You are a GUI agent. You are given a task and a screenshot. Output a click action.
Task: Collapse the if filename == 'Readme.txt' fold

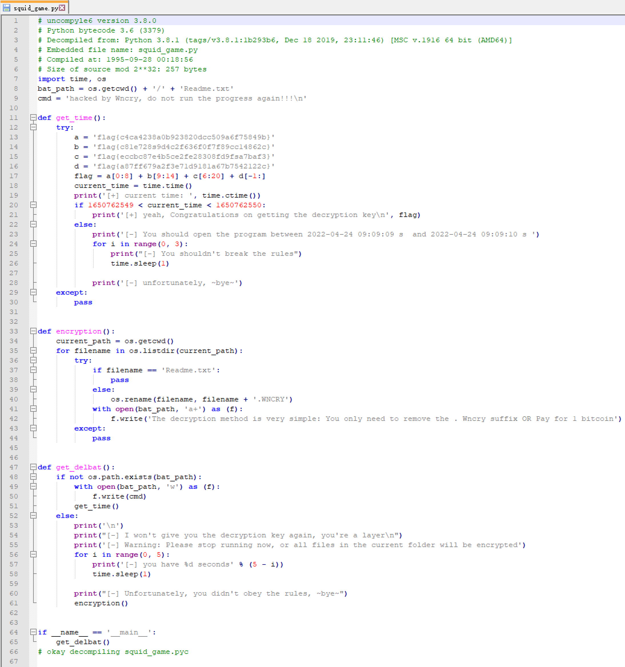tap(33, 370)
